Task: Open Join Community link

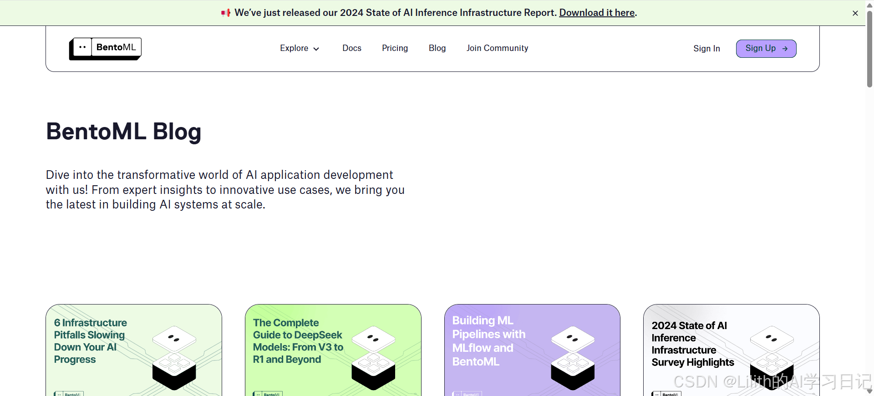Action: [x=497, y=48]
